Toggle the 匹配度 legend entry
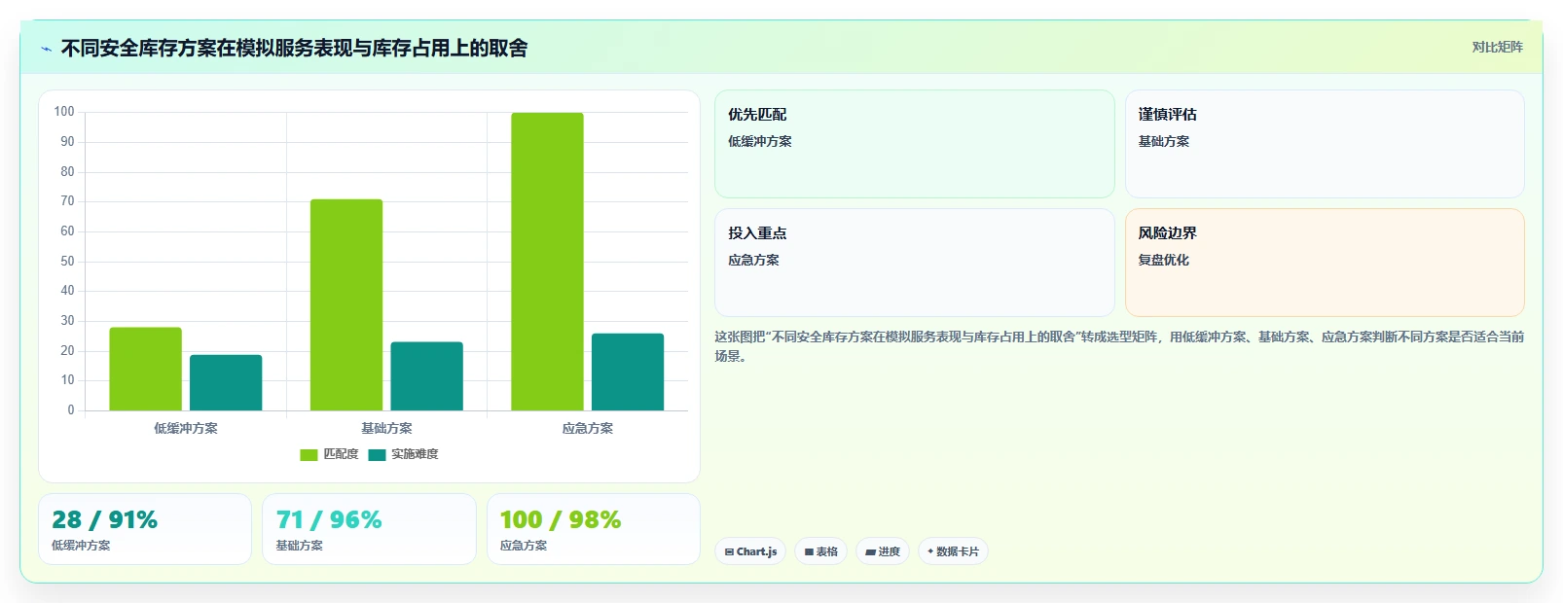Screen dimensions: 1563x603 coord(329,454)
